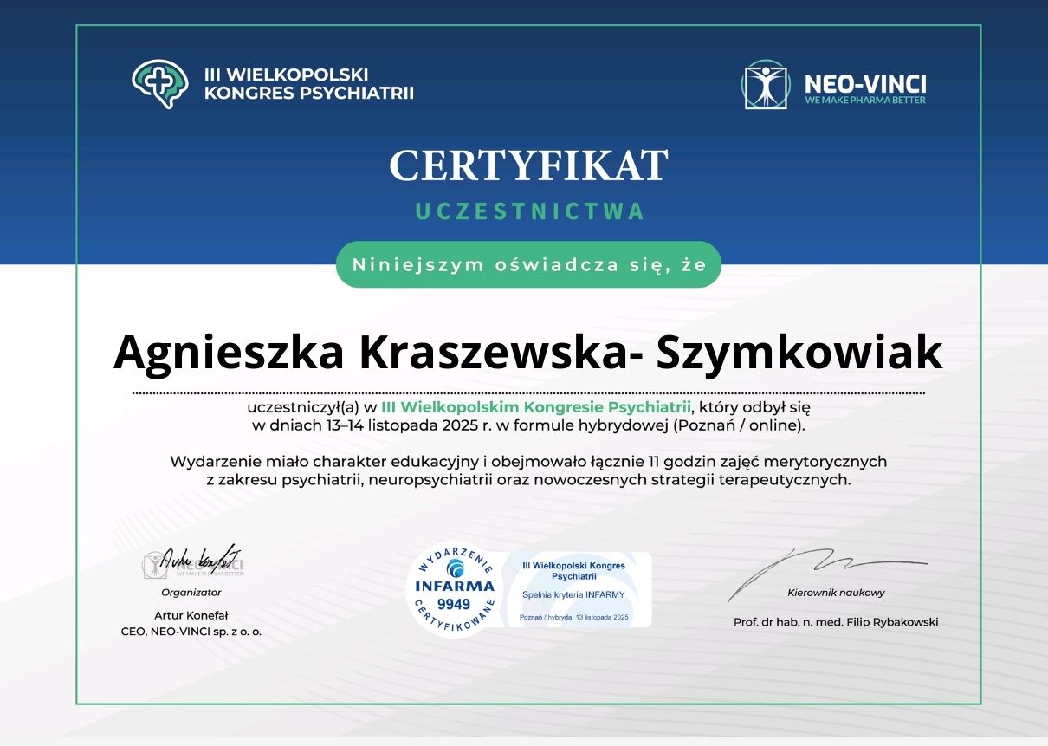The width and height of the screenshot is (1048, 746).
Task: Click the text "CEO, NEO-VINCI sp. z o. o."
Action: (191, 632)
